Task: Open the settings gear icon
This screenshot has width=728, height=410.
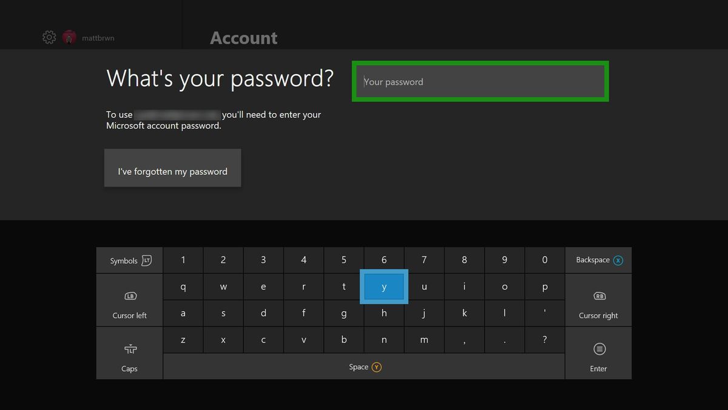Action: [49, 38]
